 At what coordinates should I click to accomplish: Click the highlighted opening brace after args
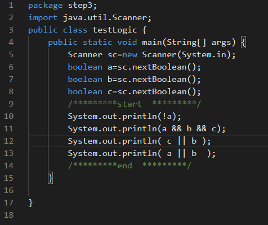point(243,42)
